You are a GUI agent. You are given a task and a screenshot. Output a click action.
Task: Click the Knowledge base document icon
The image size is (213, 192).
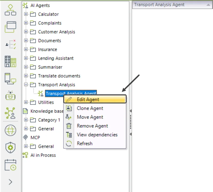(x=25, y=111)
